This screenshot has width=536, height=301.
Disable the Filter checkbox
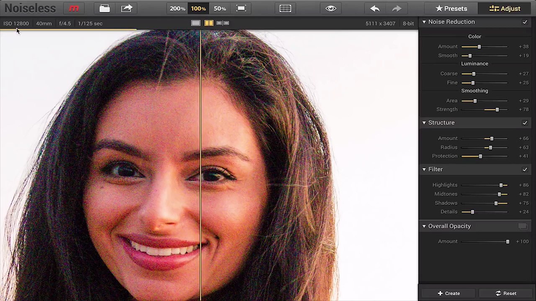[x=525, y=169]
